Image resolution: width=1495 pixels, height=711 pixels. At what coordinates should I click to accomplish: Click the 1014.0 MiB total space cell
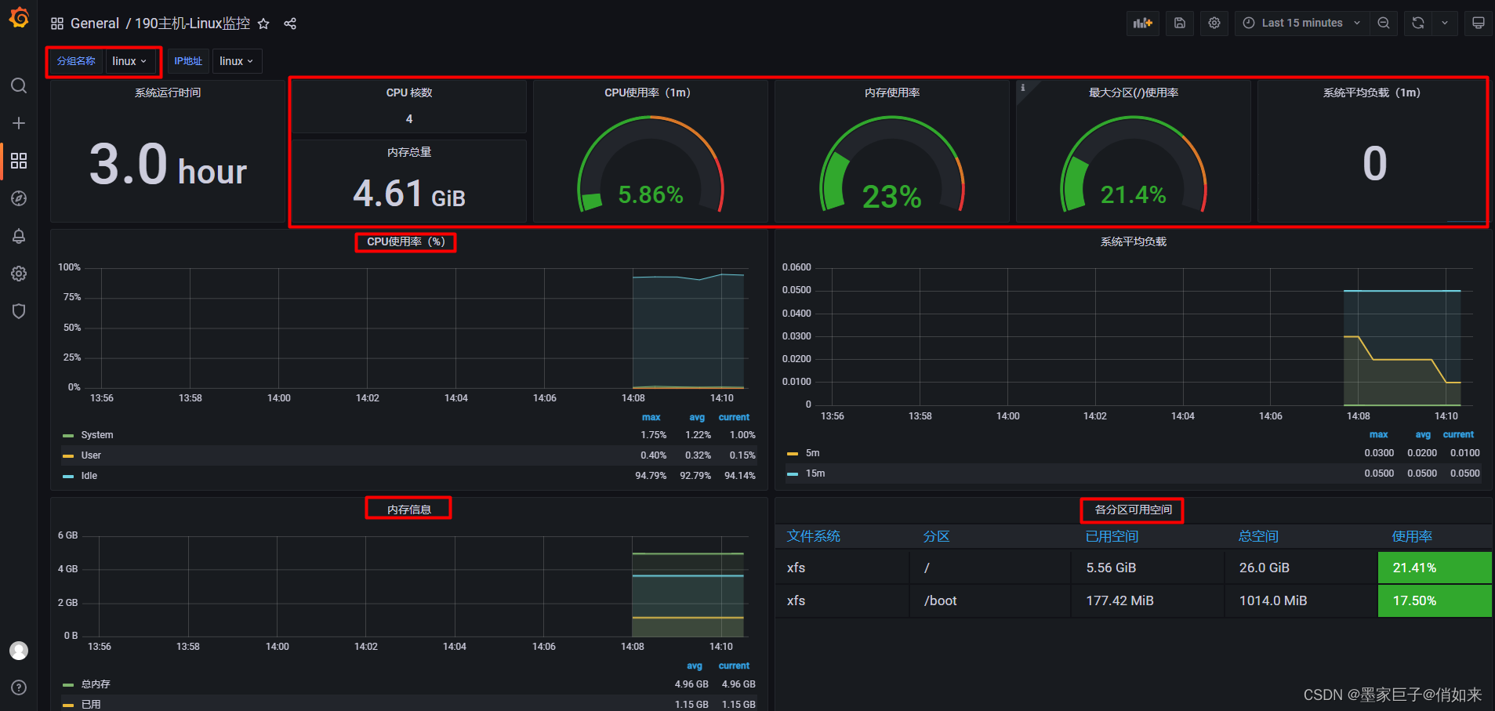tap(1301, 600)
